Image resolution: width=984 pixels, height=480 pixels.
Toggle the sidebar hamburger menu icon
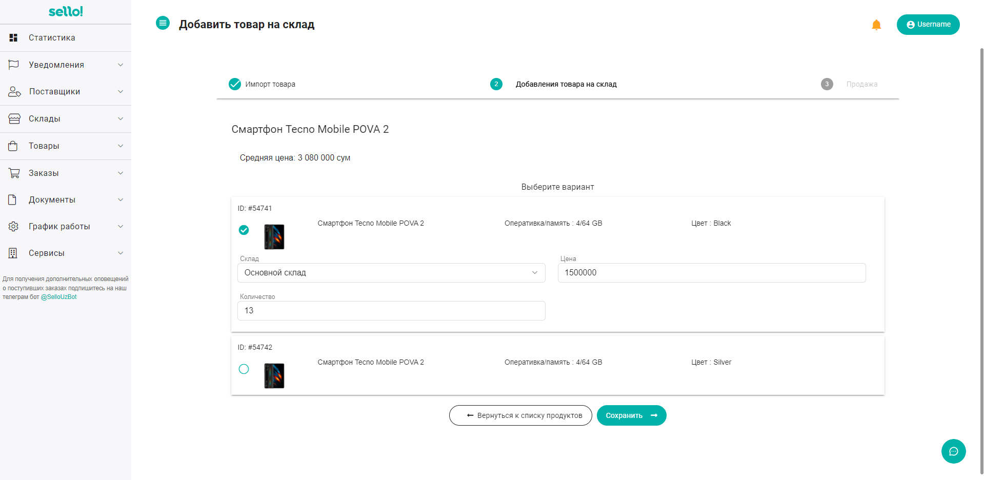[x=163, y=23]
